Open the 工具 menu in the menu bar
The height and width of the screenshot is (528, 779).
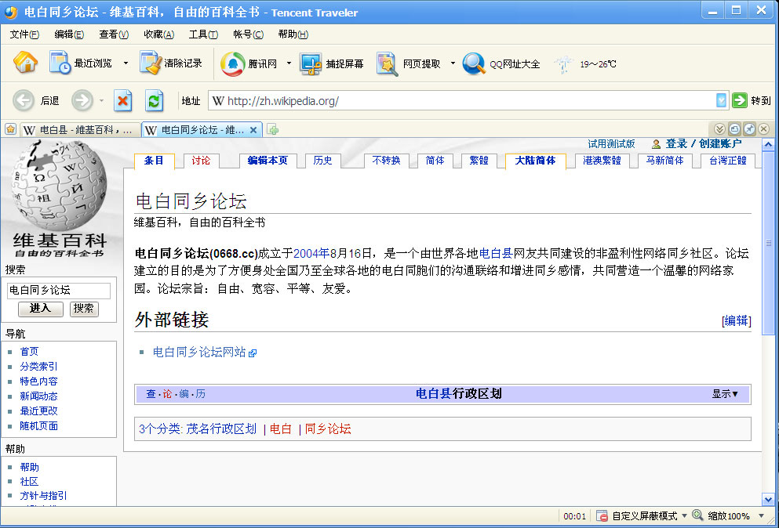(x=203, y=34)
